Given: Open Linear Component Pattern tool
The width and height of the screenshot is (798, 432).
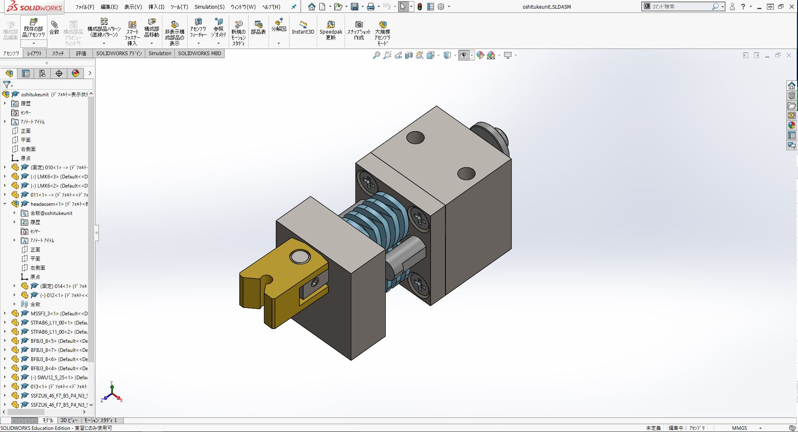Looking at the screenshot, I should (104, 28).
